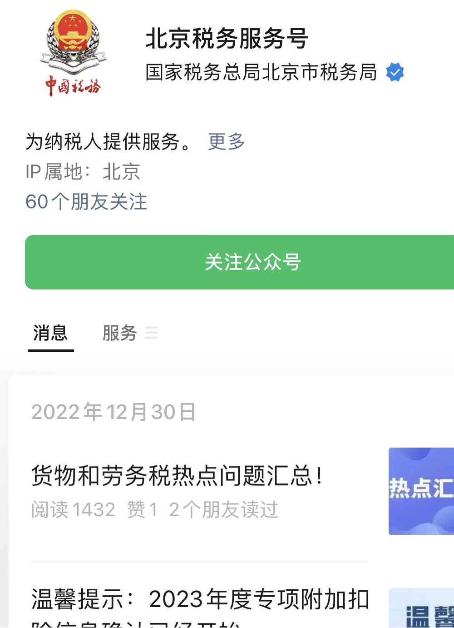Tap 更多 to expand the account description

coord(227,141)
